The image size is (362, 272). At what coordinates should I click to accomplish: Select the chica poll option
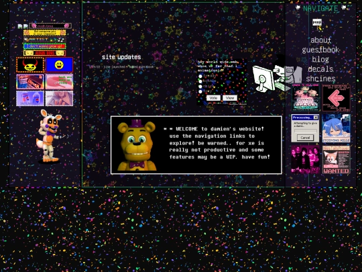200,86
